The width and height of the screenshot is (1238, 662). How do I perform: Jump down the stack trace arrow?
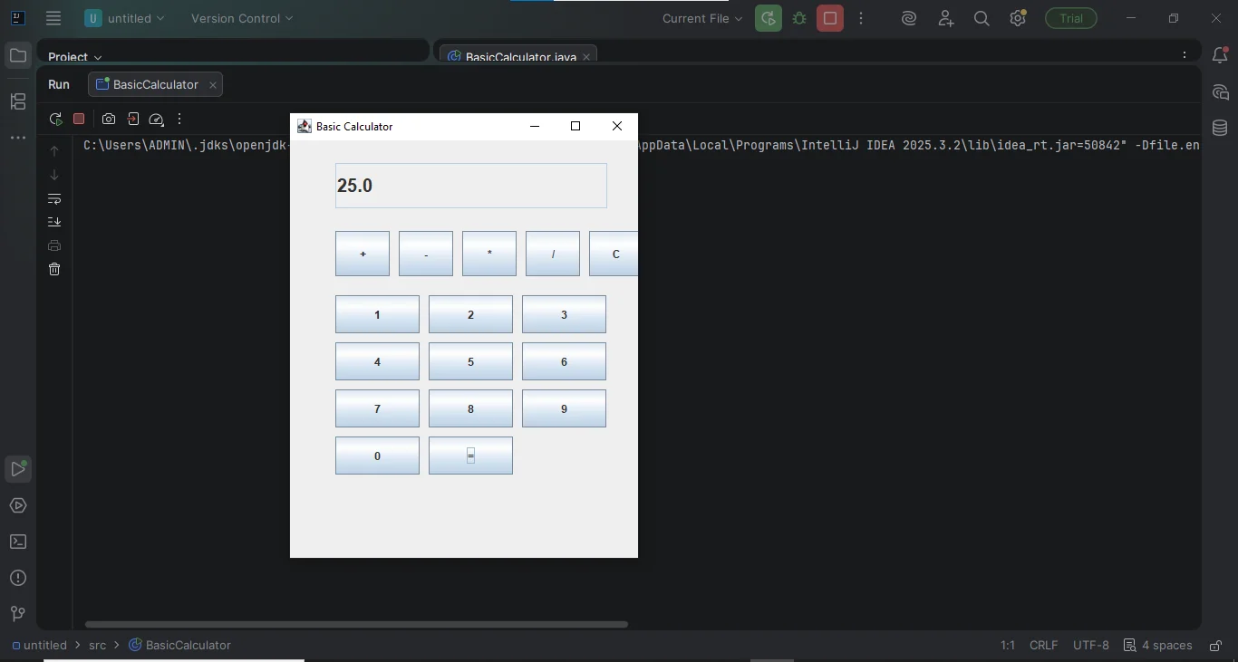click(54, 175)
